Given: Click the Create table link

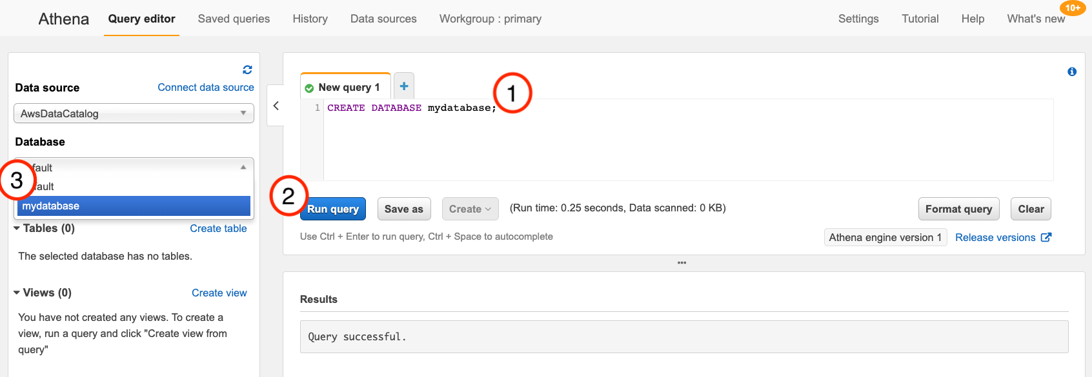Looking at the screenshot, I should [218, 228].
